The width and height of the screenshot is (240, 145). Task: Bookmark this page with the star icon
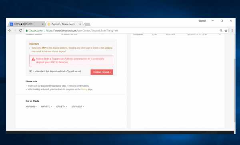[226, 31]
